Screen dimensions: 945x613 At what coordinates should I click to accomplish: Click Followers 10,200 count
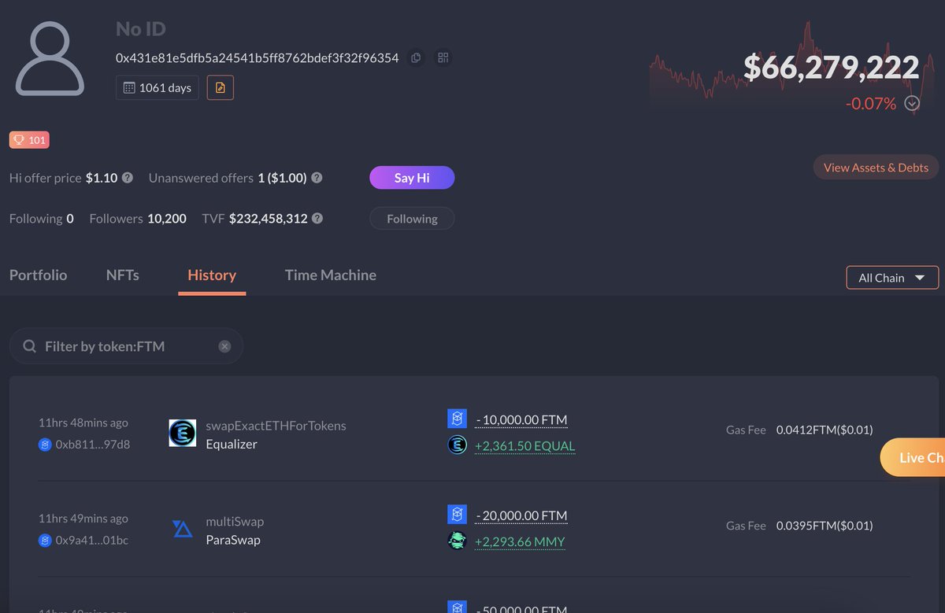(138, 219)
